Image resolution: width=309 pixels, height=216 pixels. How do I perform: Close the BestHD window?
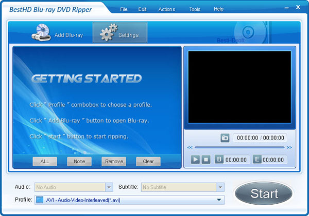(298, 7)
